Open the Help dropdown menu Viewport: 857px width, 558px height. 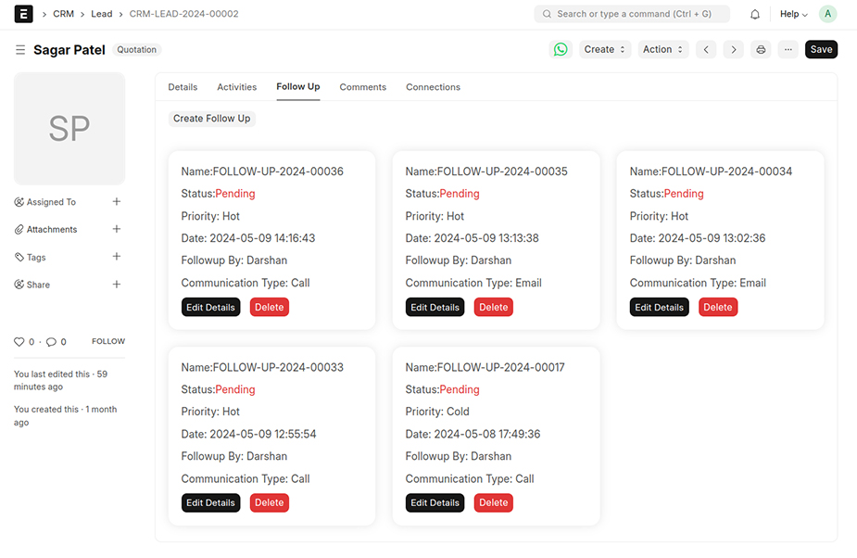tap(793, 14)
